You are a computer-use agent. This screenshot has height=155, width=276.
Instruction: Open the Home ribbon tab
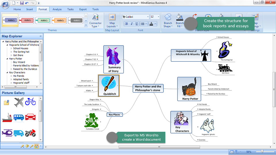tap(17, 9)
